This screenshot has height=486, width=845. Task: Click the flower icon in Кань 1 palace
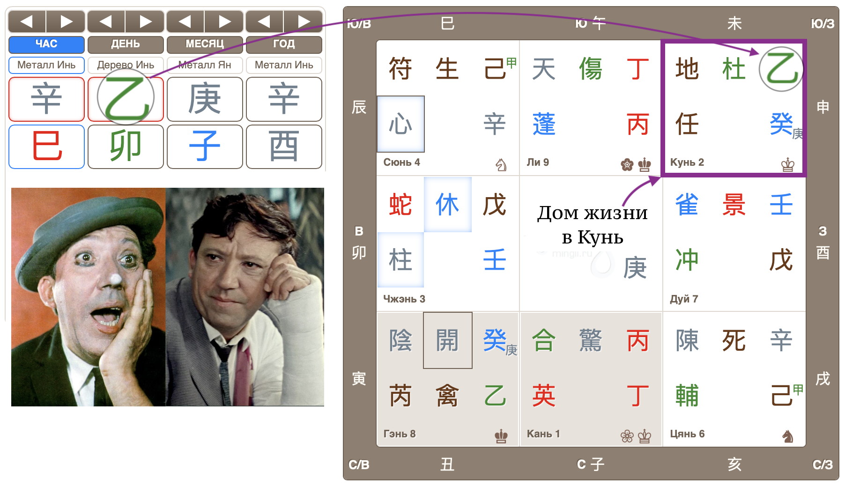coord(627,436)
